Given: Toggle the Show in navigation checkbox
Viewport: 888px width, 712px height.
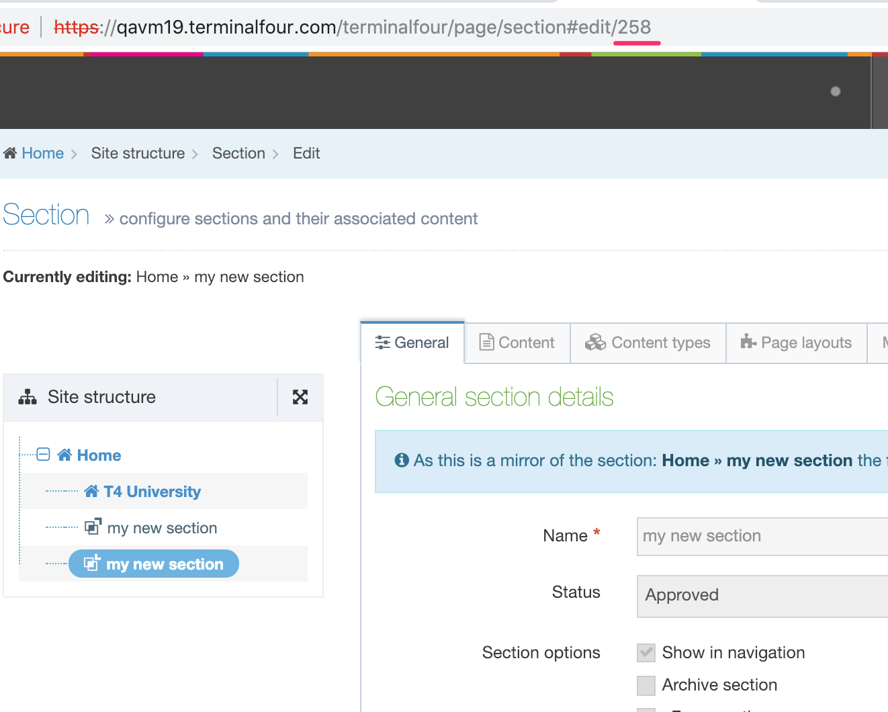Looking at the screenshot, I should click(x=646, y=652).
